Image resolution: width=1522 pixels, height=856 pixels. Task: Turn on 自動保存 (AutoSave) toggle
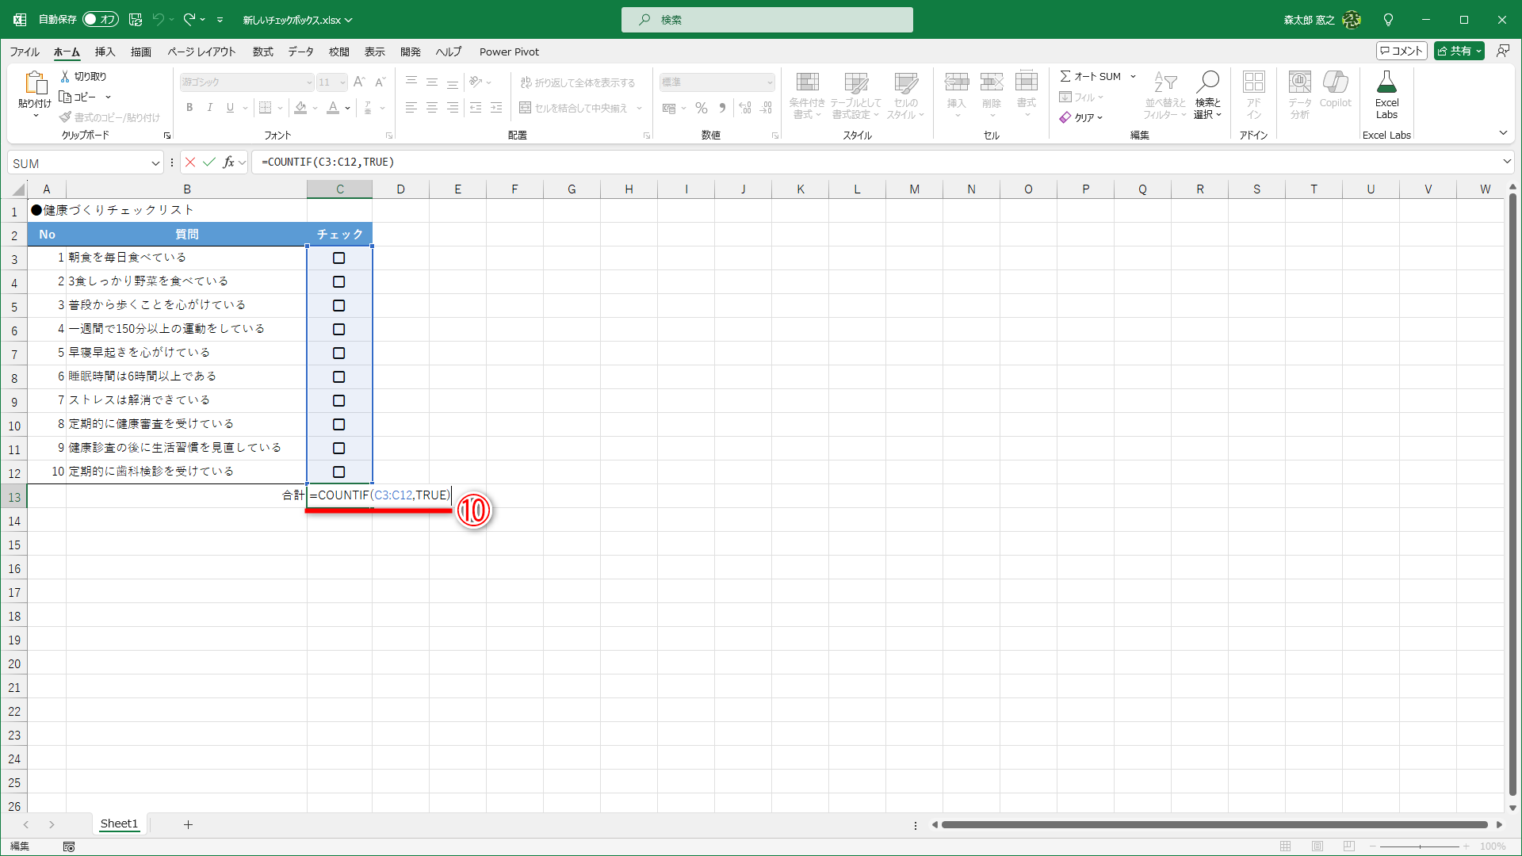coord(100,19)
